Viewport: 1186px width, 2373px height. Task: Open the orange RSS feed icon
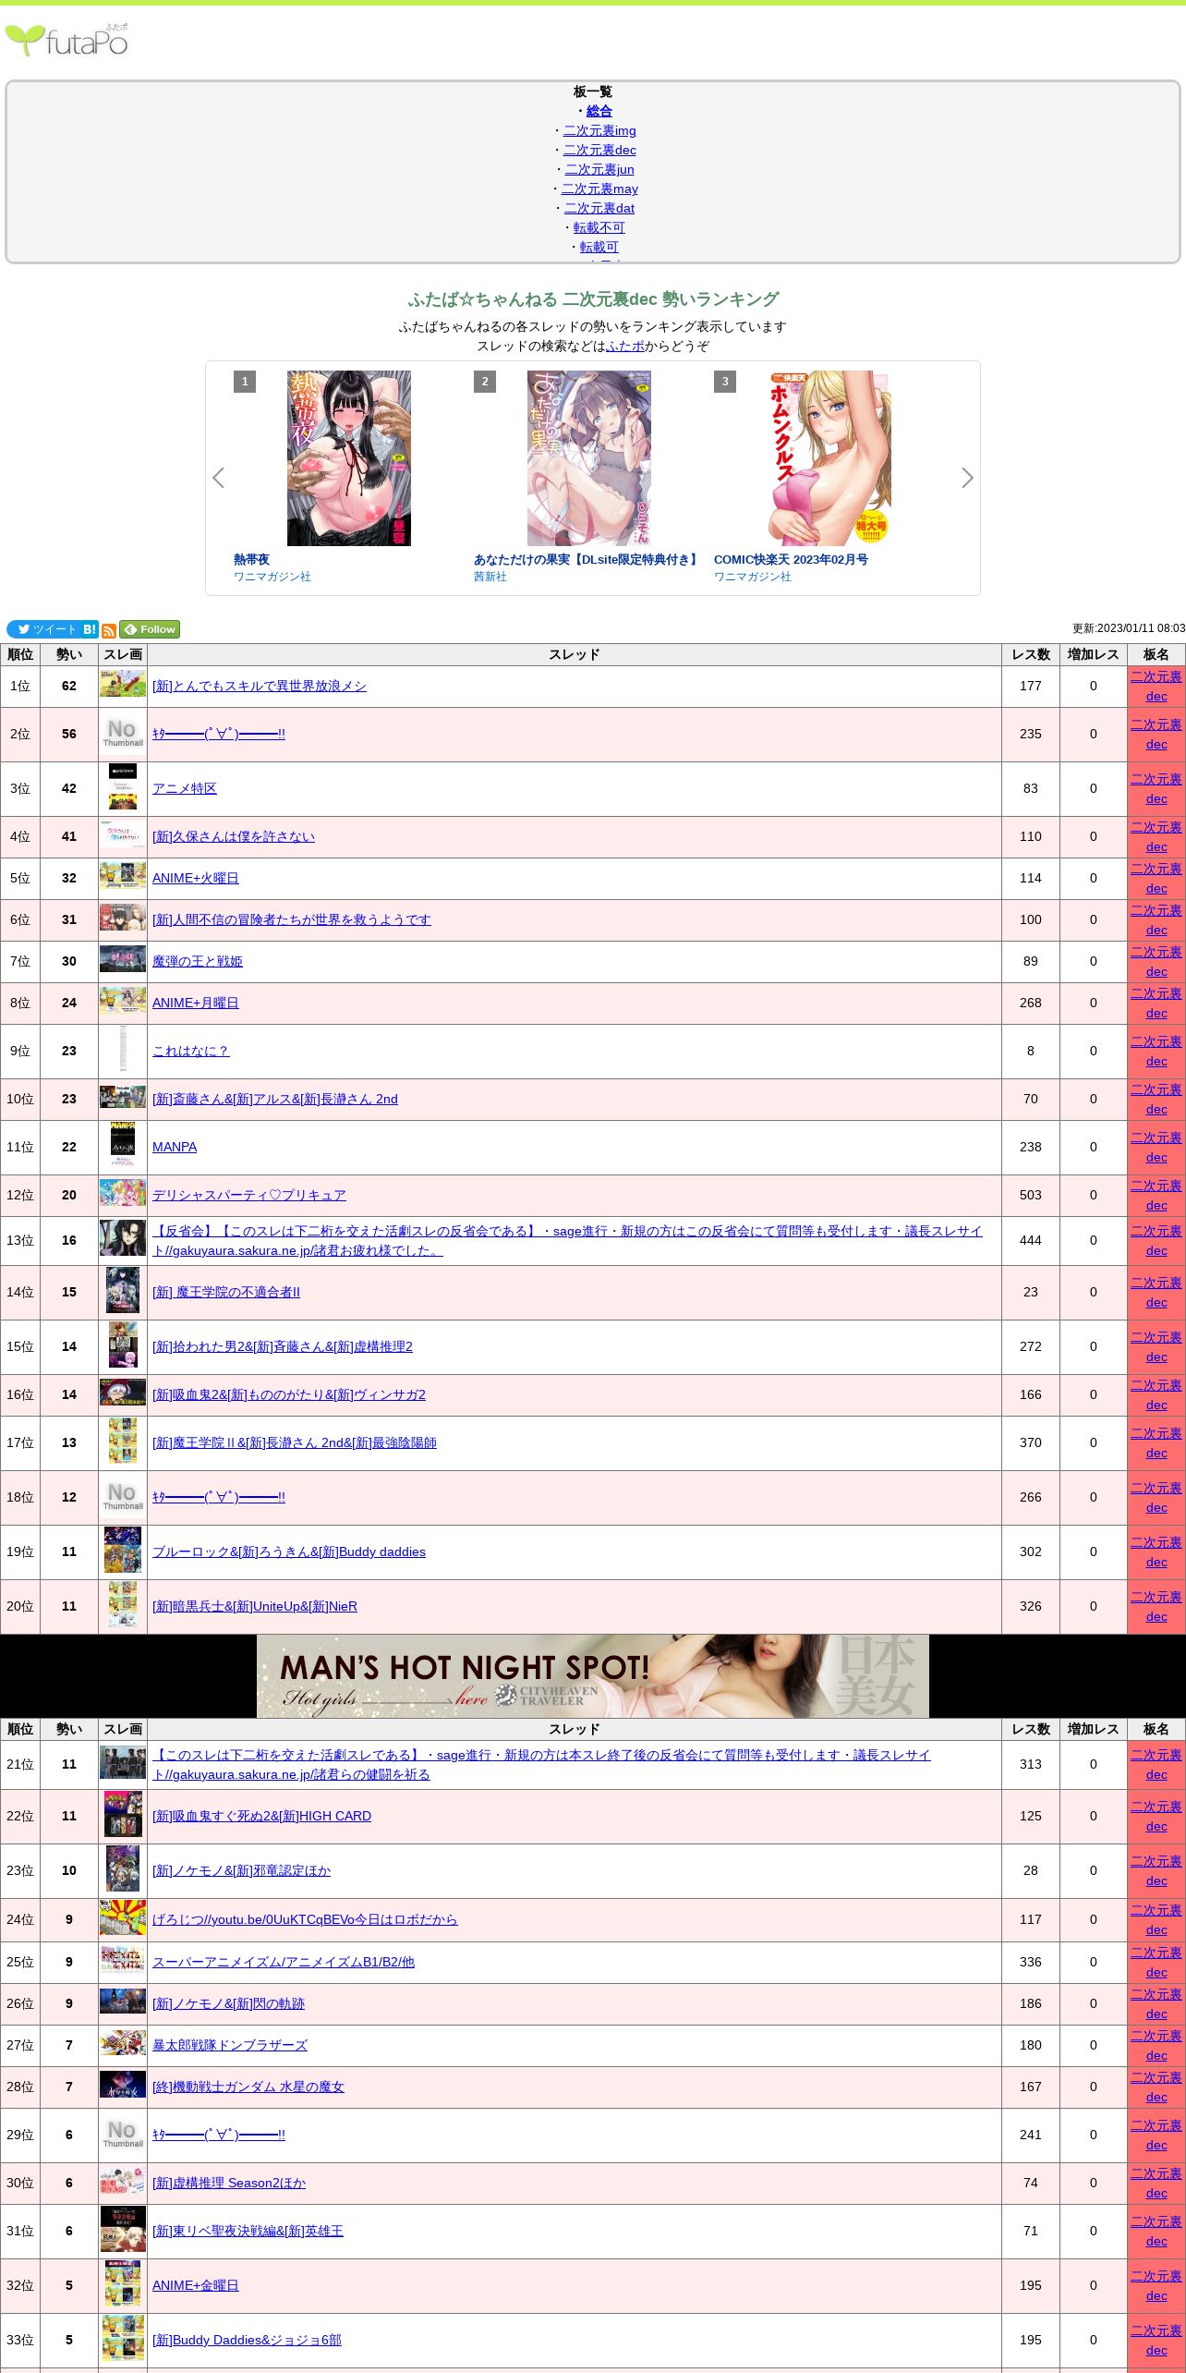[109, 630]
